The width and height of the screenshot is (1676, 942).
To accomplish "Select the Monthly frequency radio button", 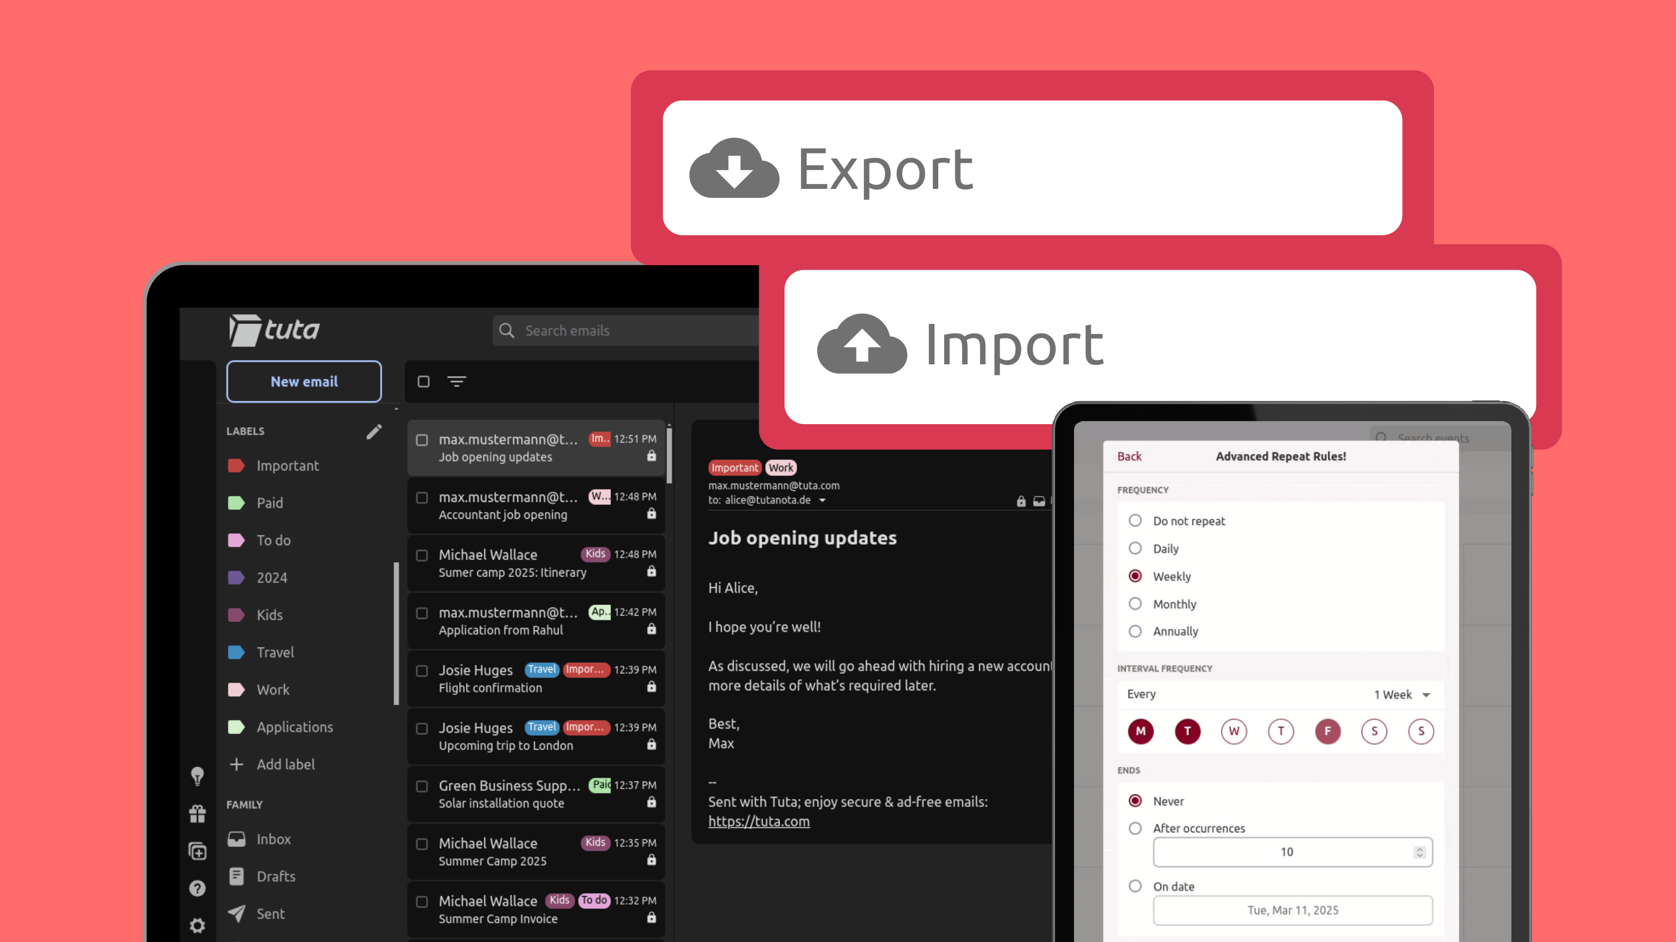I will pyautogui.click(x=1135, y=604).
